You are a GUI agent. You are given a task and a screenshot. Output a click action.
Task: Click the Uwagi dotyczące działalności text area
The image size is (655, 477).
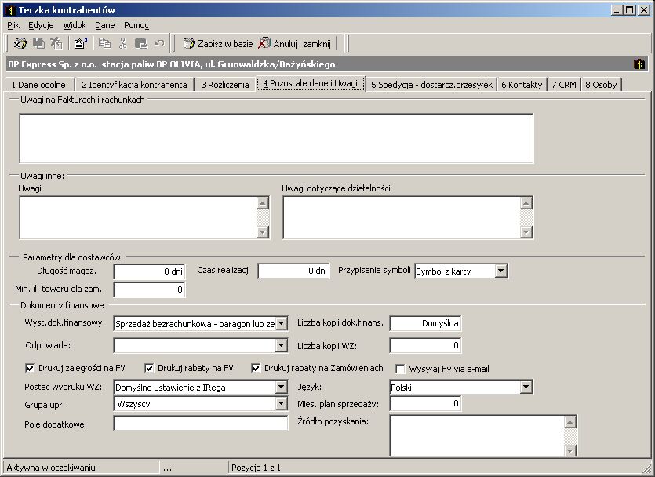point(402,217)
